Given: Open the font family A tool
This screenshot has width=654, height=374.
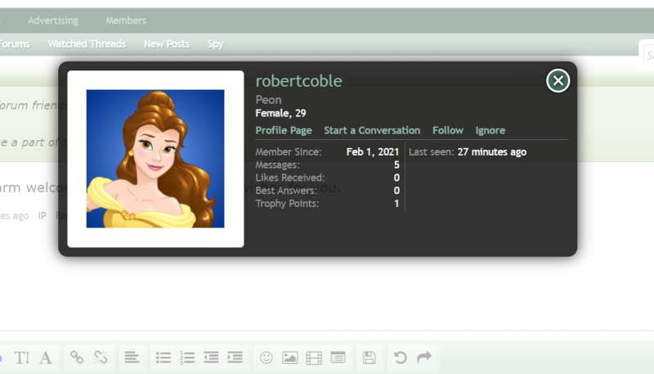Looking at the screenshot, I should 46,358.
